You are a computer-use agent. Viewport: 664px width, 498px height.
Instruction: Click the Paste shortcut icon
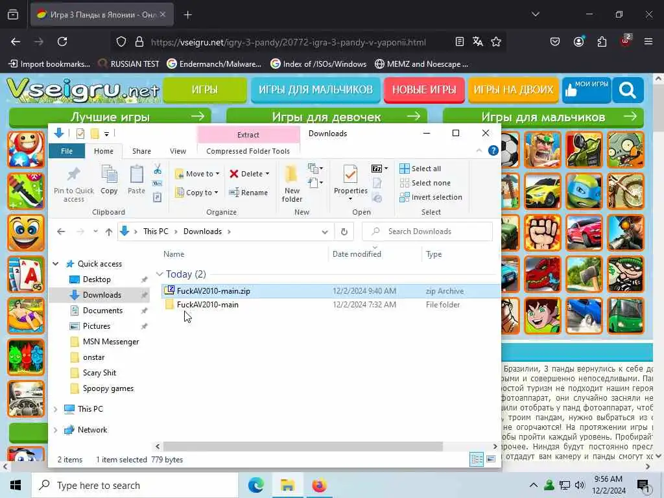tap(157, 197)
